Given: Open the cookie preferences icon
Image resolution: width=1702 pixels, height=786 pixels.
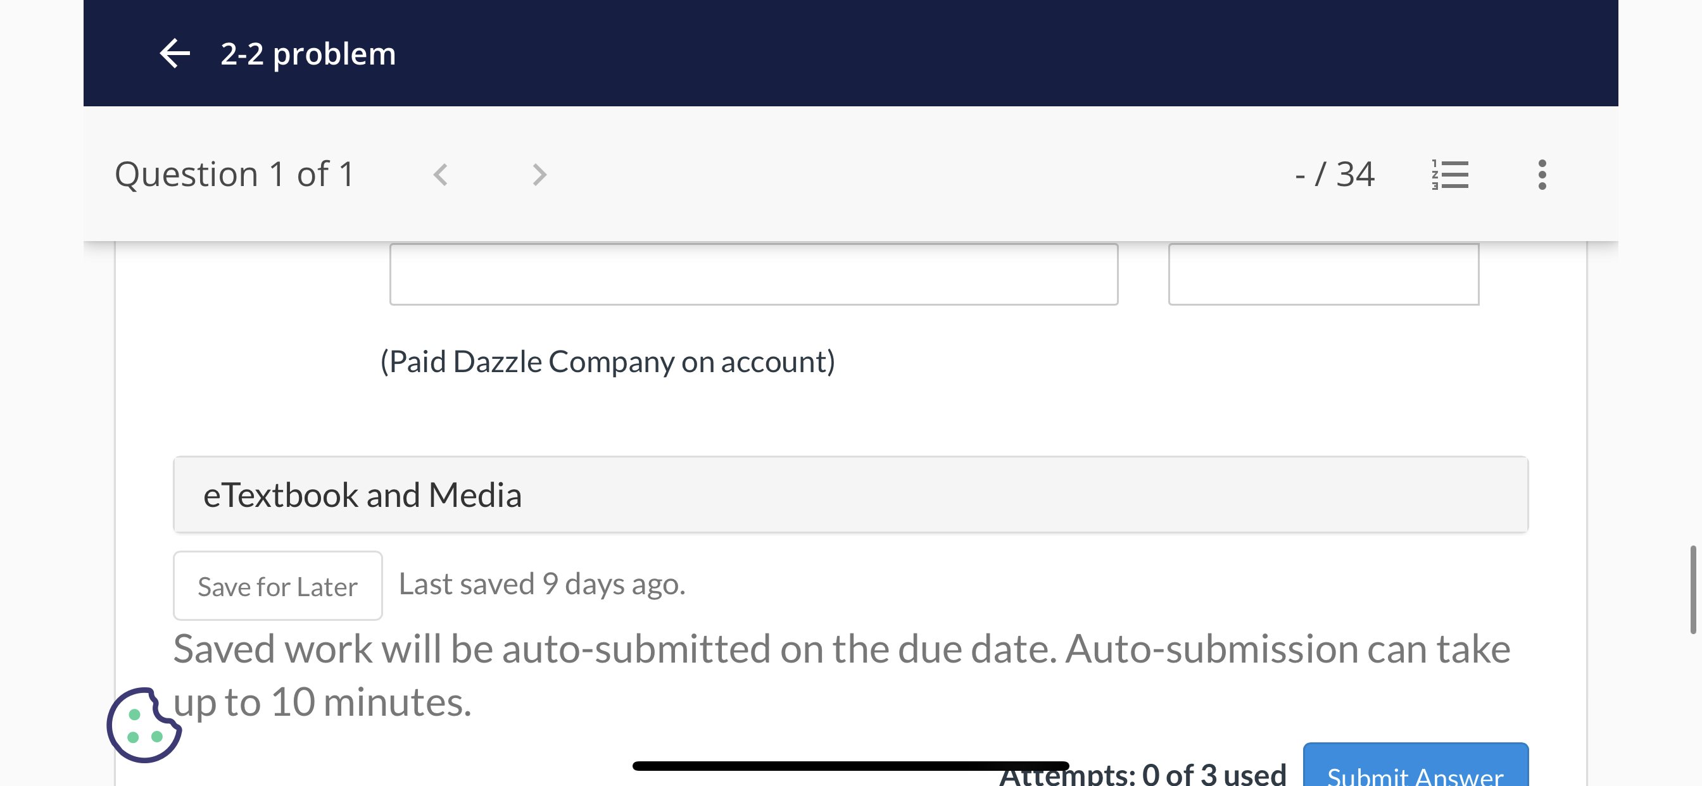Looking at the screenshot, I should click(x=144, y=725).
